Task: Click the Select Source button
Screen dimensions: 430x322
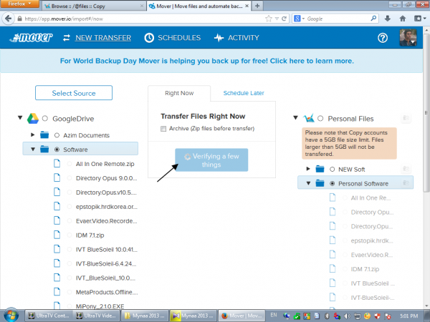Action: [x=74, y=93]
